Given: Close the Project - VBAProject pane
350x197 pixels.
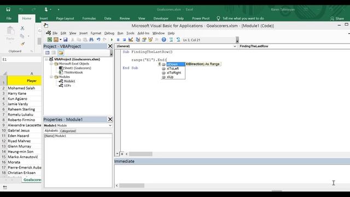Looking at the screenshot, I should [110, 46].
